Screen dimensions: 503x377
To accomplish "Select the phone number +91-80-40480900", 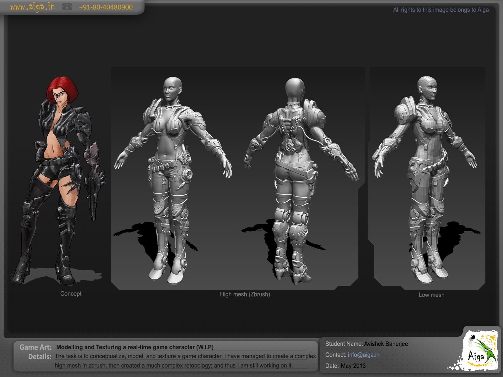I will coord(106,7).
